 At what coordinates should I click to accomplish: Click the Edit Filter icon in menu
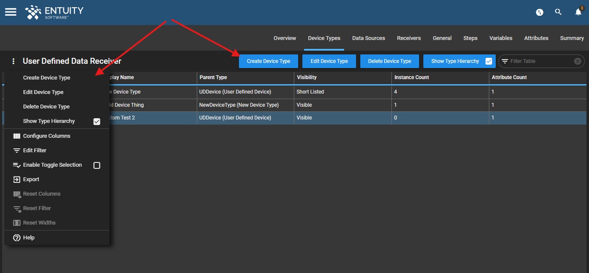click(x=17, y=151)
